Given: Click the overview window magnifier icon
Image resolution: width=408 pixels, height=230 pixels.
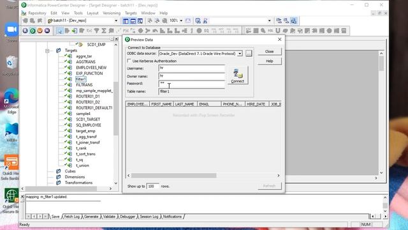Looking at the screenshot, I should 140,21.
